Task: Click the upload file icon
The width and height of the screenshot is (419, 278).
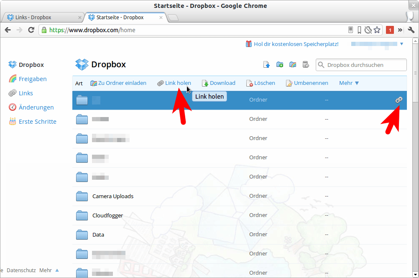Action: 266,65
